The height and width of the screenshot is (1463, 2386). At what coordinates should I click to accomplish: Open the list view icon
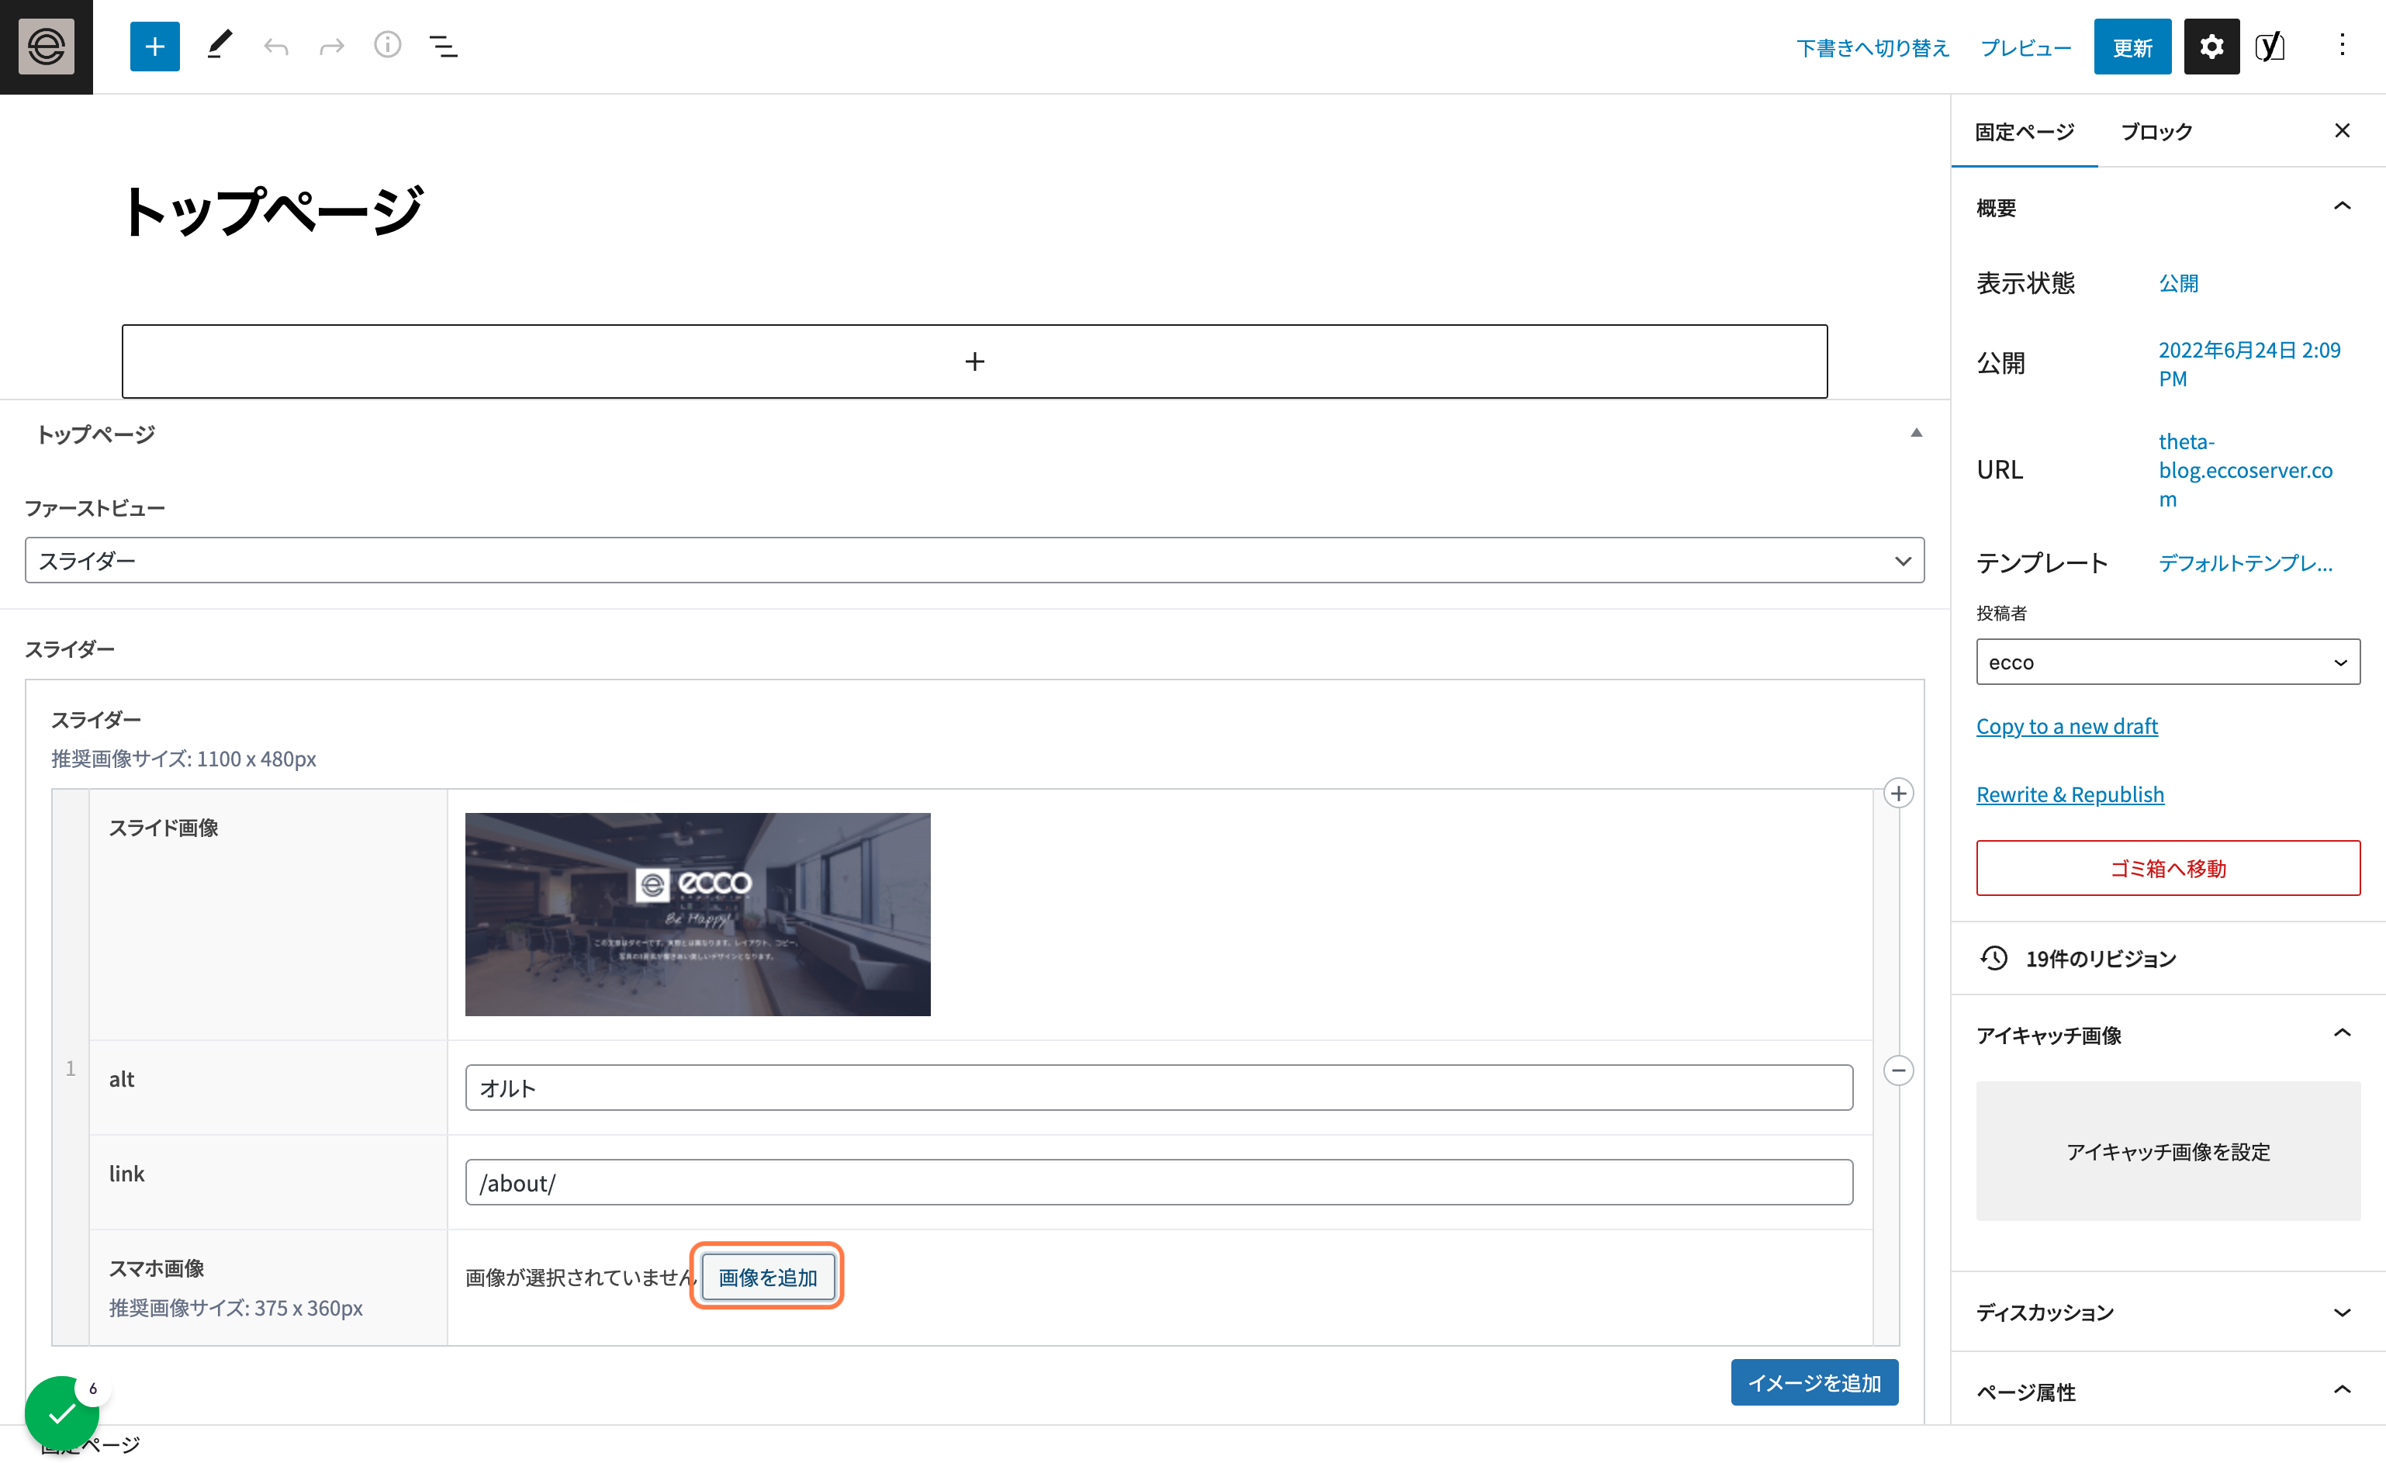[x=444, y=47]
